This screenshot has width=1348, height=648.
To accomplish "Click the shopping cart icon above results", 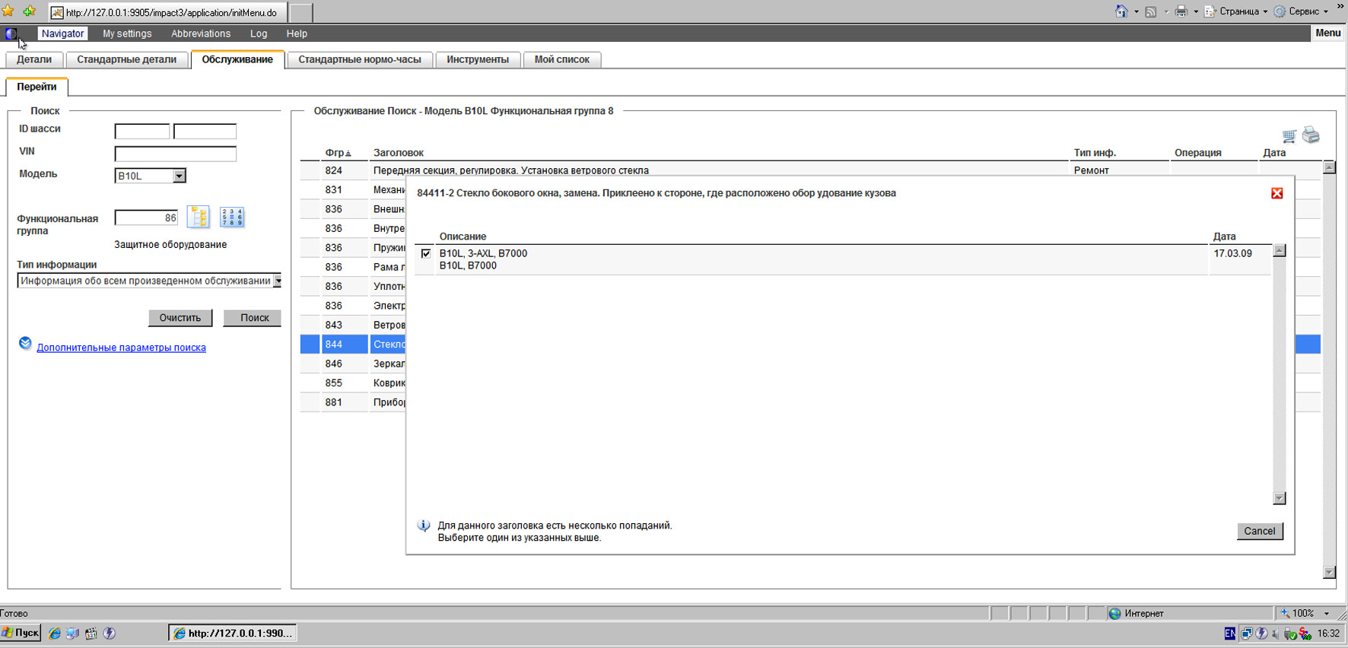I will click(x=1289, y=136).
